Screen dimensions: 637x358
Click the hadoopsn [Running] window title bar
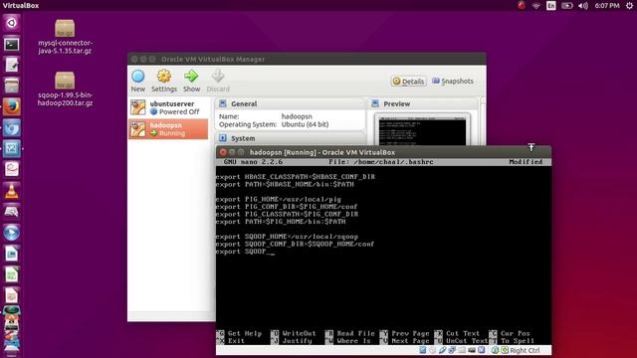click(383, 152)
